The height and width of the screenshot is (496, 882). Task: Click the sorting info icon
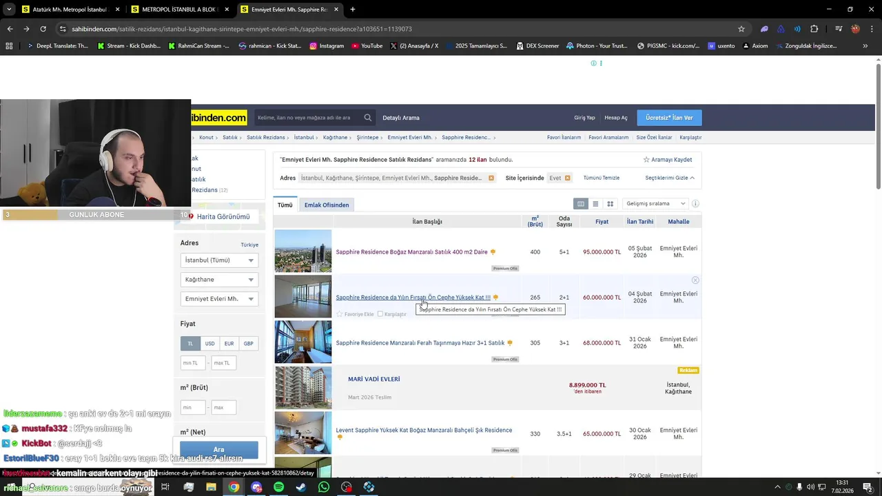click(x=695, y=204)
